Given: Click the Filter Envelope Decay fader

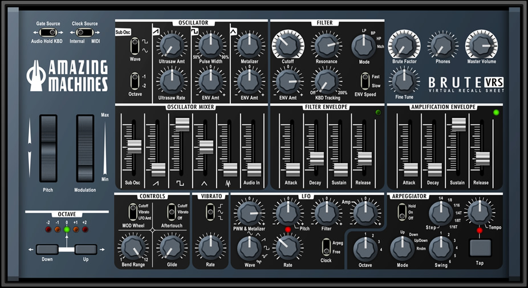Looking at the screenshot, I should pyautogui.click(x=316, y=159).
